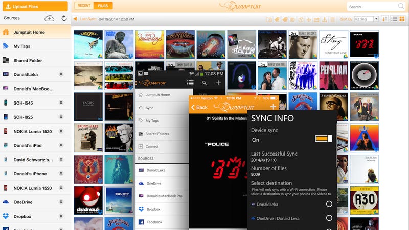Tap My Tags in the Android menu
Viewport: 409px width, 230px height.
tap(162, 121)
